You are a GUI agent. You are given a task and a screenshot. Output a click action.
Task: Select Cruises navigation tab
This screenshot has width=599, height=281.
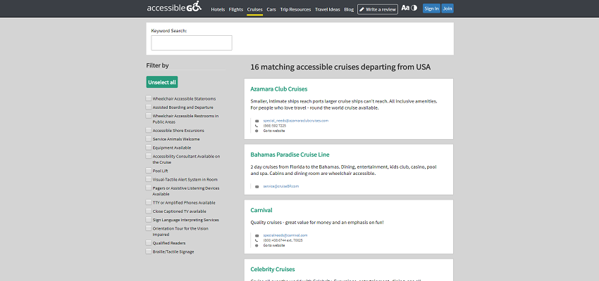pyautogui.click(x=255, y=10)
